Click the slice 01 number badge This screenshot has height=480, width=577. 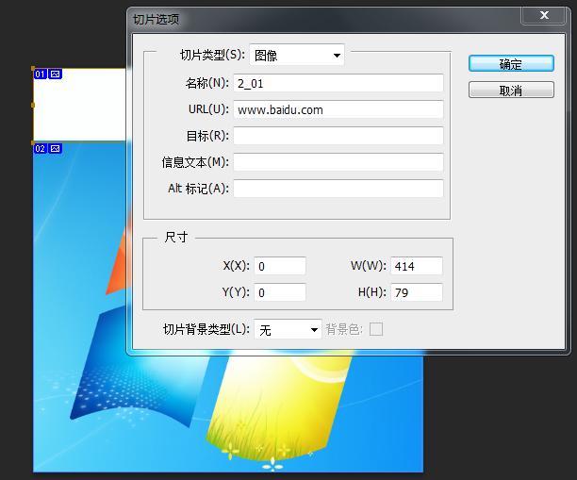(x=41, y=74)
